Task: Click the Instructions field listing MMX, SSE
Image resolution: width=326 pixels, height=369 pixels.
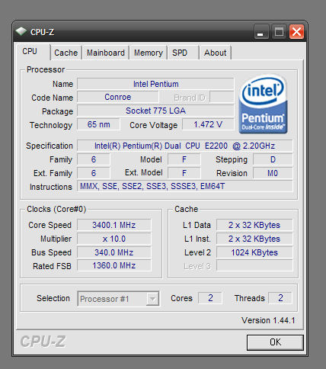Action: coord(185,186)
